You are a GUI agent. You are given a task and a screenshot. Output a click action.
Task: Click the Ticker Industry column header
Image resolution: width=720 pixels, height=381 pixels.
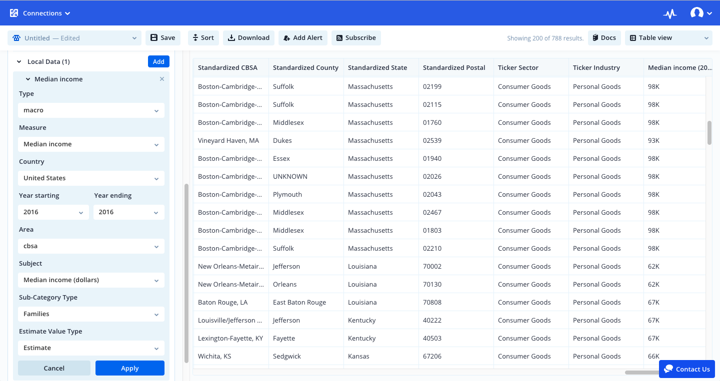[x=606, y=68]
